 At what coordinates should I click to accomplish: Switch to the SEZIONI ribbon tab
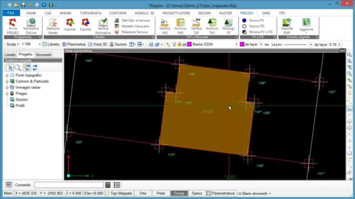[x=204, y=13]
